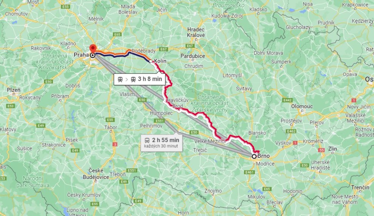Click the Velké Meziříčí town label

(210, 141)
